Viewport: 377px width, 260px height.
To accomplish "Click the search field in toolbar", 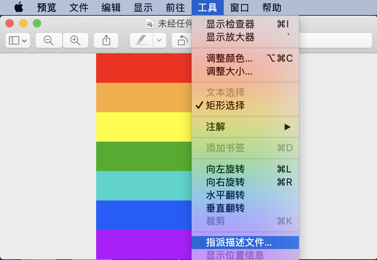I will tap(335, 40).
